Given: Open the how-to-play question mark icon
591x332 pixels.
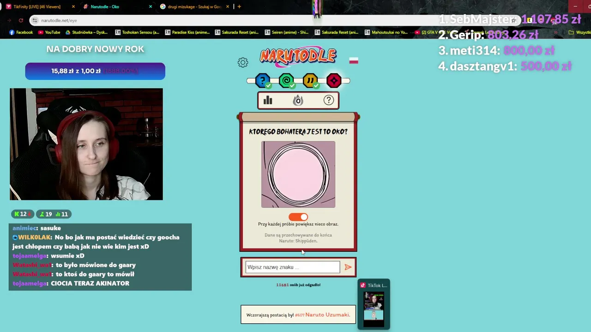Looking at the screenshot, I should pos(329,100).
